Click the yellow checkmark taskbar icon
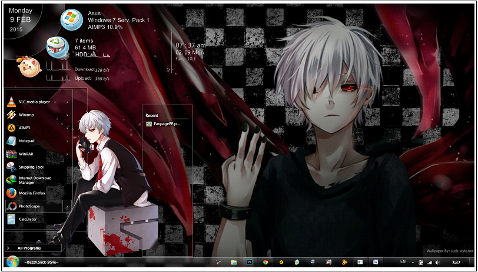The height and width of the screenshot is (272, 478). pyautogui.click(x=281, y=262)
